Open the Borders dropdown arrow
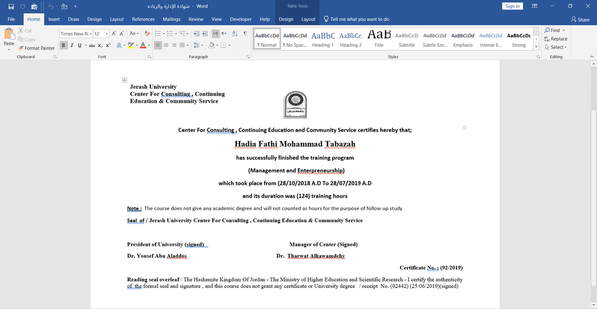The height and width of the screenshot is (309, 597). click(x=229, y=45)
